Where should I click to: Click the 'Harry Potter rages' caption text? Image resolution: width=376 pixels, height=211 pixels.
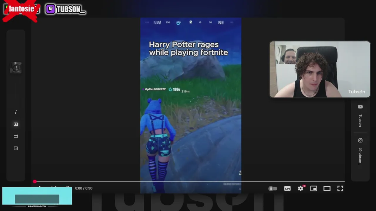[188, 48]
